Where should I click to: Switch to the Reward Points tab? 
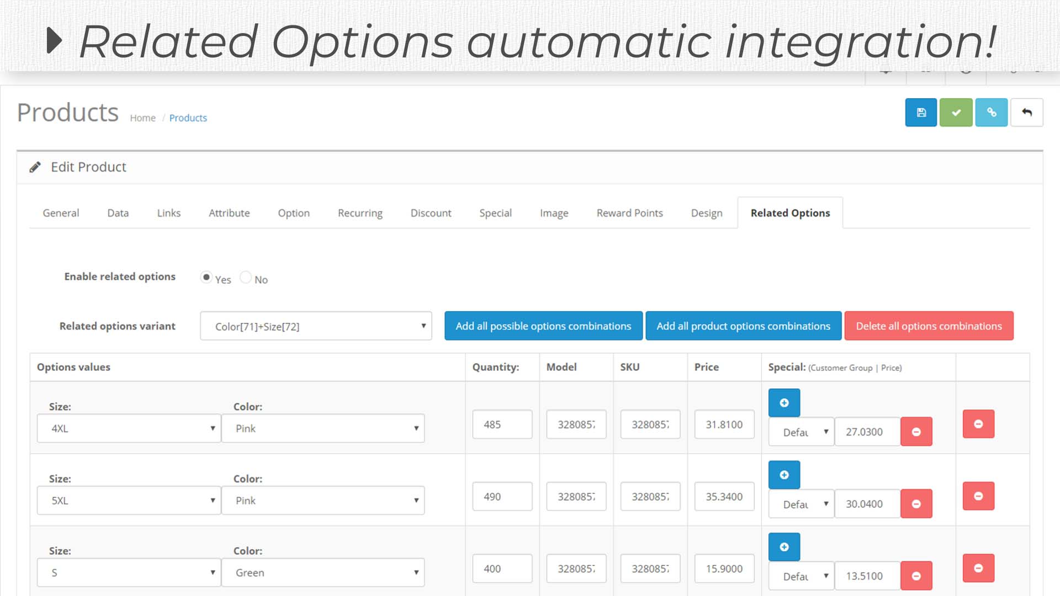[x=629, y=213]
